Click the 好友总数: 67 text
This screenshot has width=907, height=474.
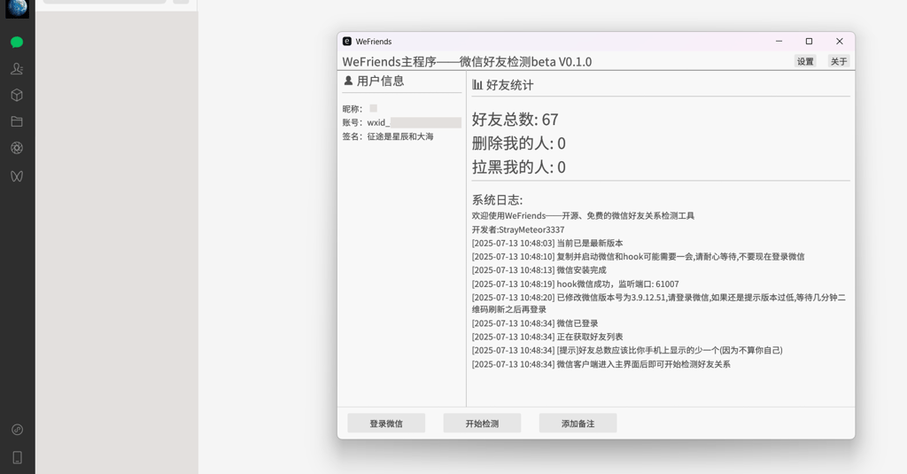[x=515, y=120]
